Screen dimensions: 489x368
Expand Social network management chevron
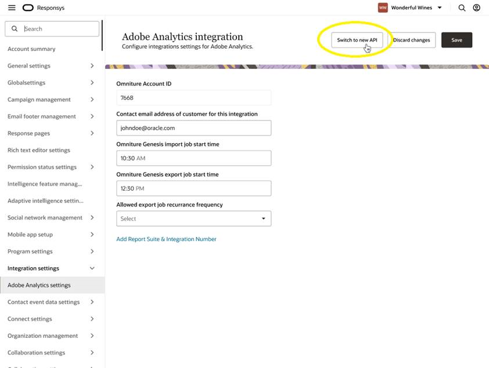tap(92, 217)
